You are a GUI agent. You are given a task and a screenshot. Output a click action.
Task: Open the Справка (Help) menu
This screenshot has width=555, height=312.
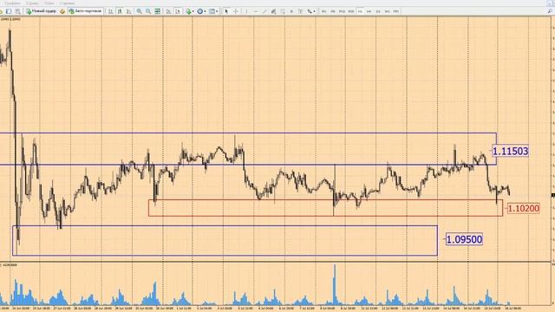(67, 3)
